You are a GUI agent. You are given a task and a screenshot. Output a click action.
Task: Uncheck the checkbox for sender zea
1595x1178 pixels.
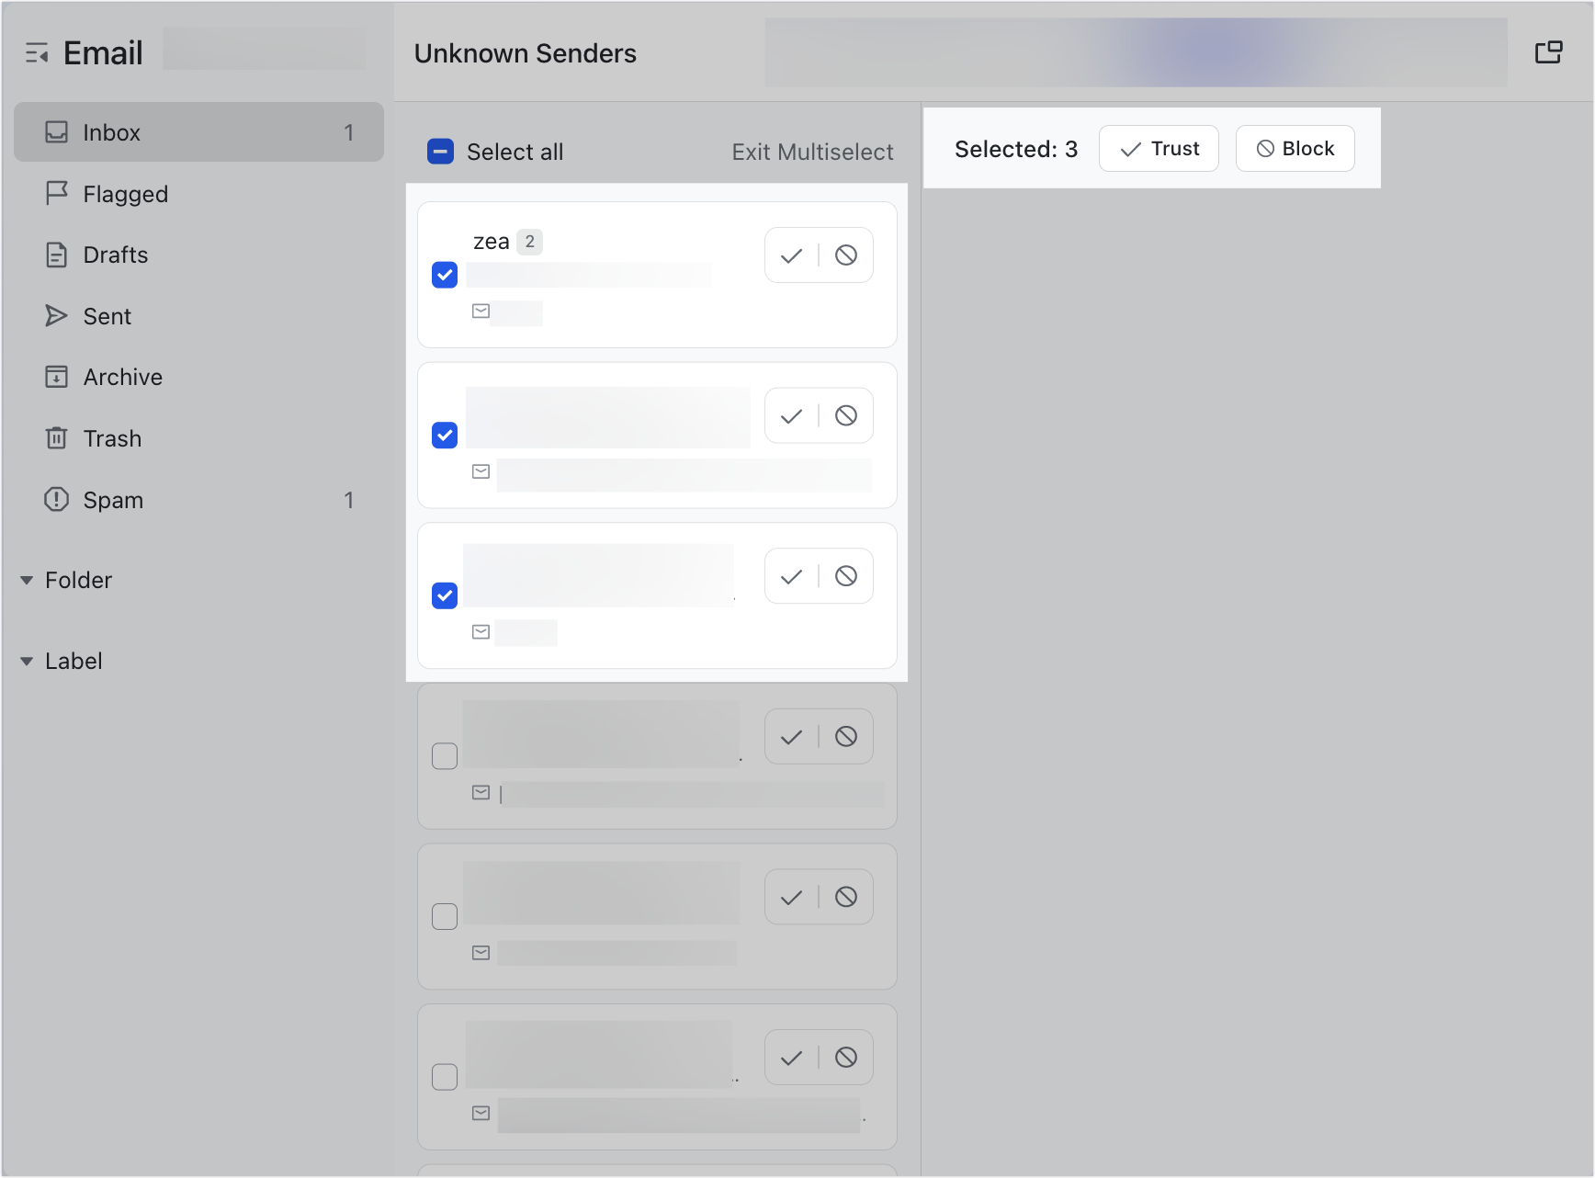445,275
